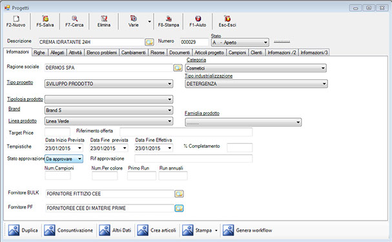
Task: Click the % Completamento input field
Action: pyautogui.click(x=240, y=148)
